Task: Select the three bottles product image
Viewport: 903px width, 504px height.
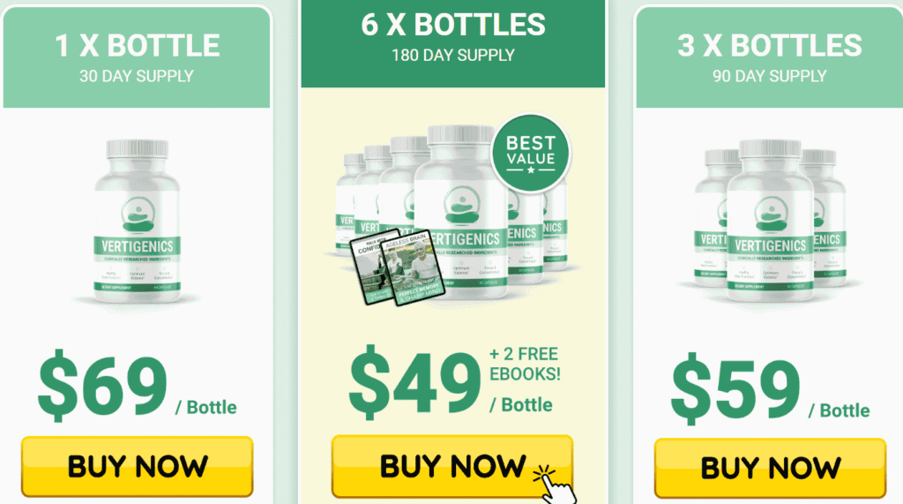Action: coord(770,221)
